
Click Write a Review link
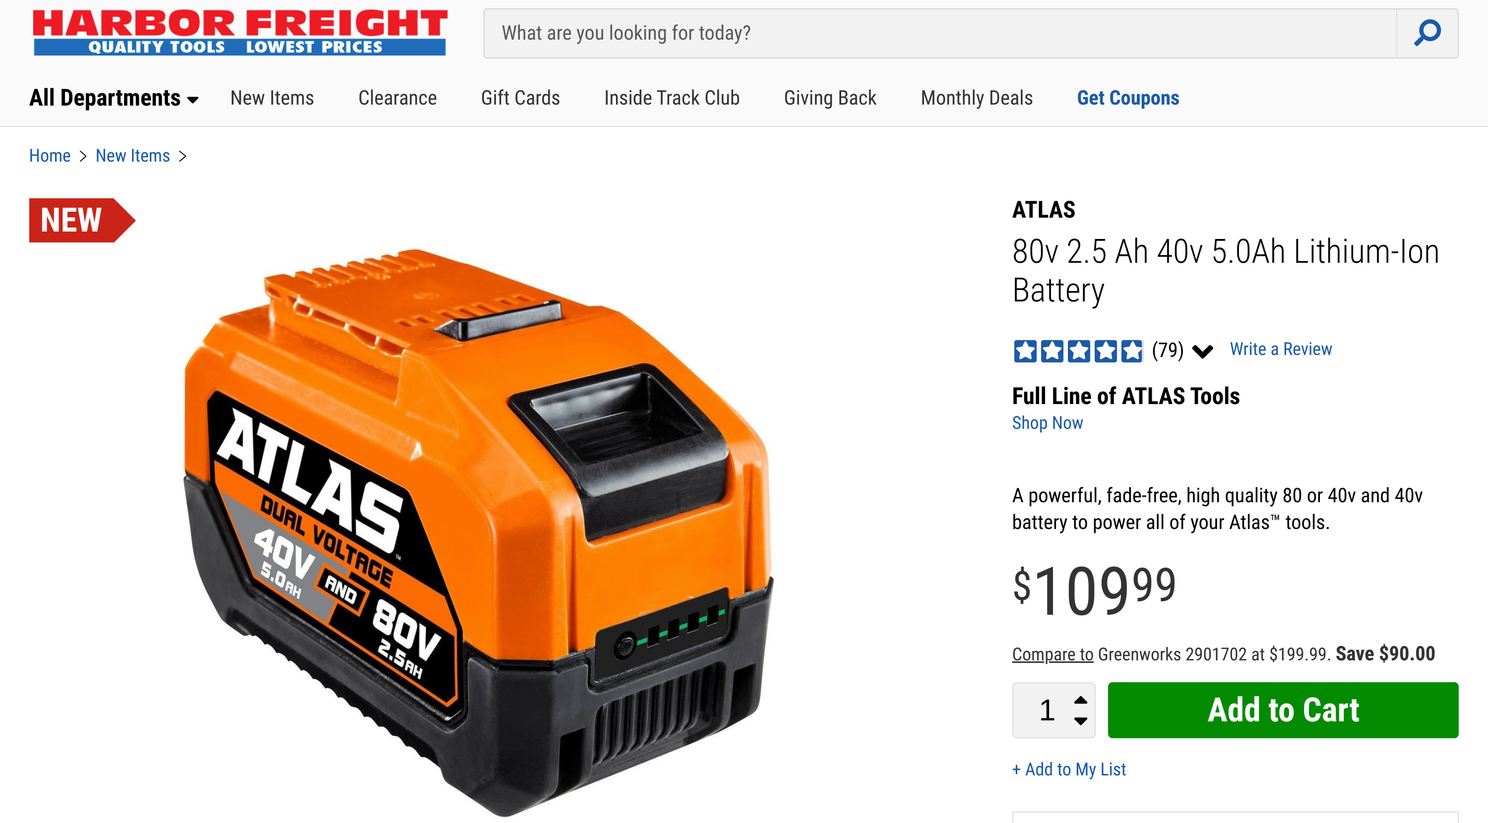(1281, 349)
